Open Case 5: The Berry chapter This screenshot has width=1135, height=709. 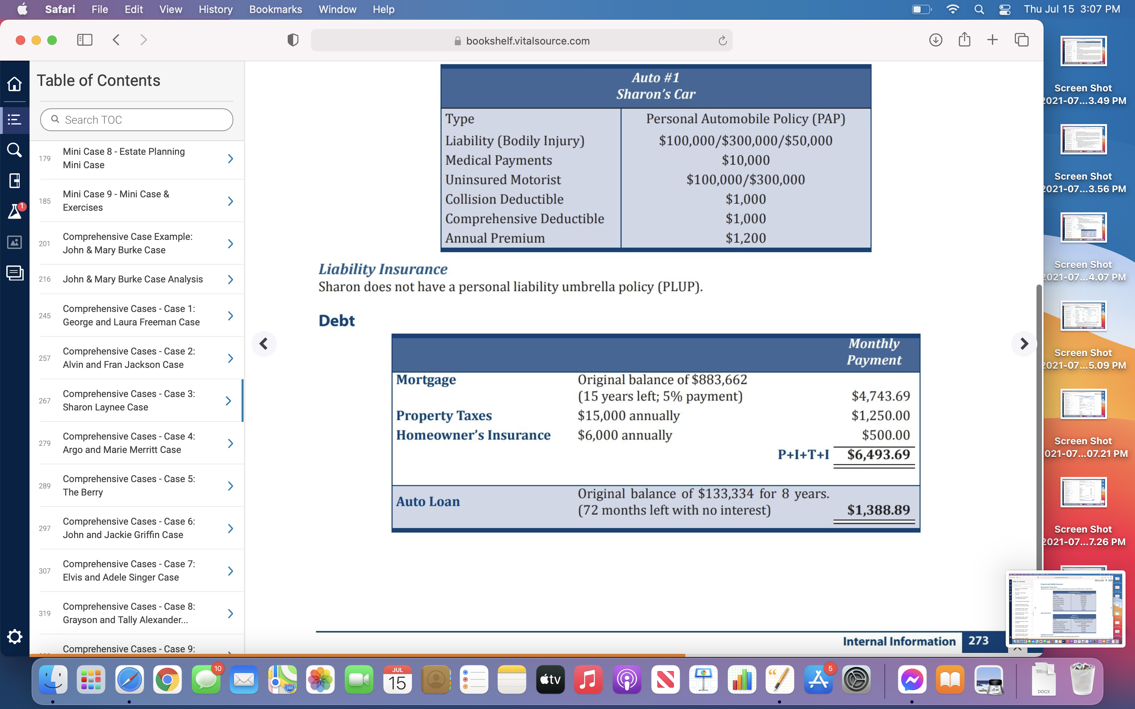[136, 486]
